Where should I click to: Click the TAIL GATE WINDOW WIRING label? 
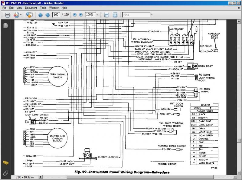[171, 124]
